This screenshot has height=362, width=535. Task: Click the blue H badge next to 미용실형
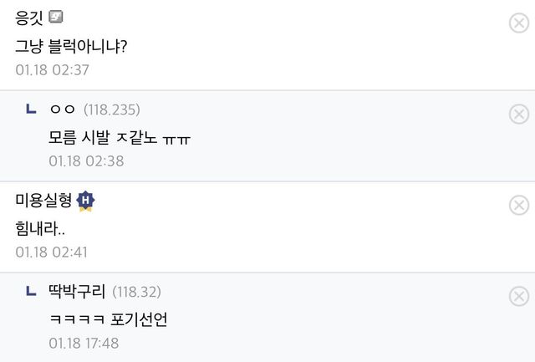click(x=85, y=200)
